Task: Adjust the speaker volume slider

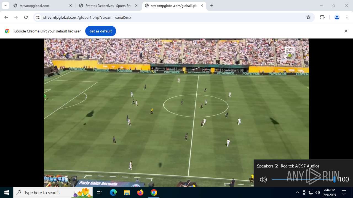Action: tap(303, 179)
